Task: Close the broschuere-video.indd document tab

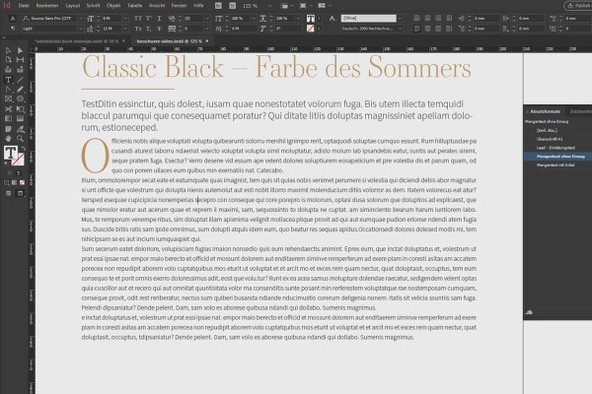Action: click(207, 41)
